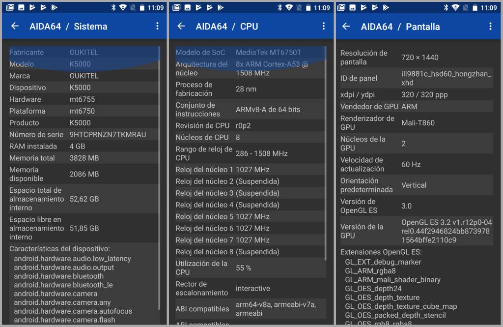Select the Reloj del núcleo 1 row
The image size is (503, 327).
[250, 170]
